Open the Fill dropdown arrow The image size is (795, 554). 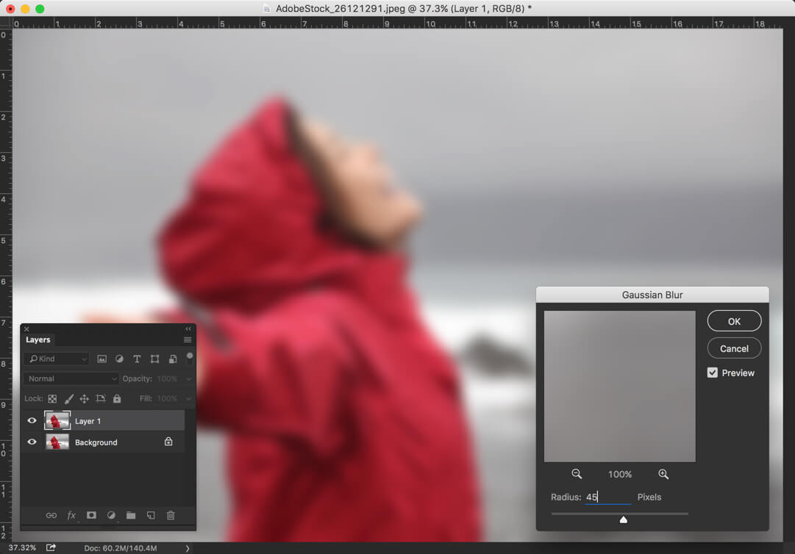point(188,399)
